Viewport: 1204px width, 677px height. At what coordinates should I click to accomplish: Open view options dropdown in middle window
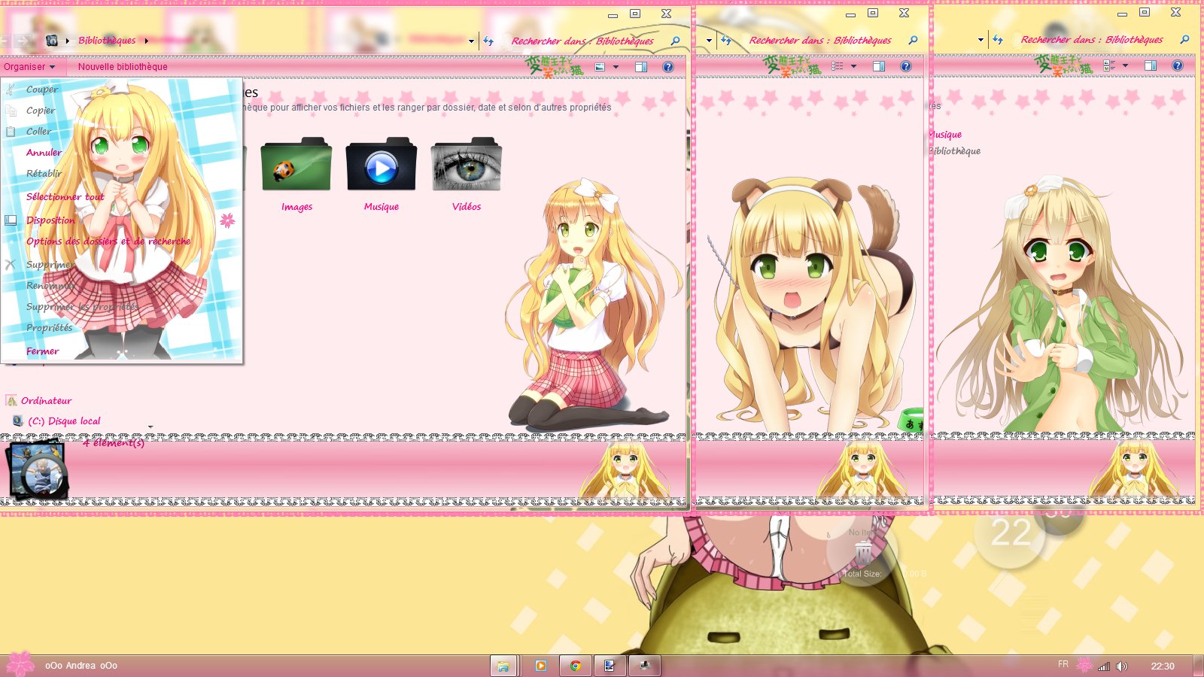tap(854, 66)
